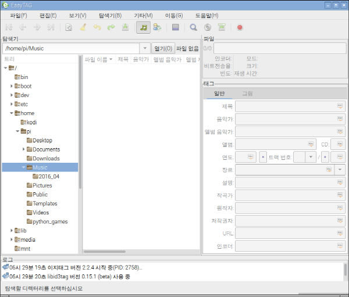Apply album artist field tag-all icon
This screenshot has width=349, height=297.
coord(340,131)
